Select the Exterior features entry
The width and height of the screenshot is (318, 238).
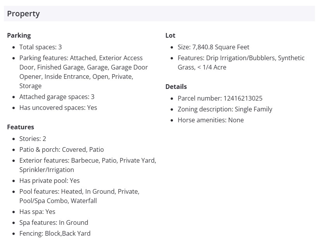[x=88, y=165]
